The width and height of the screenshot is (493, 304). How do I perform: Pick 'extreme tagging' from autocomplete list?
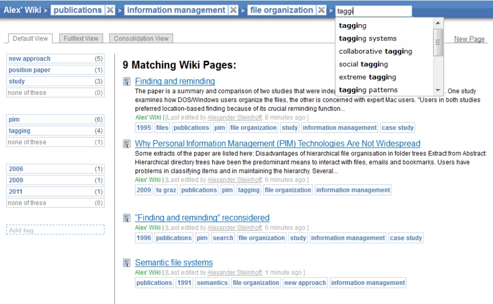pos(367,77)
